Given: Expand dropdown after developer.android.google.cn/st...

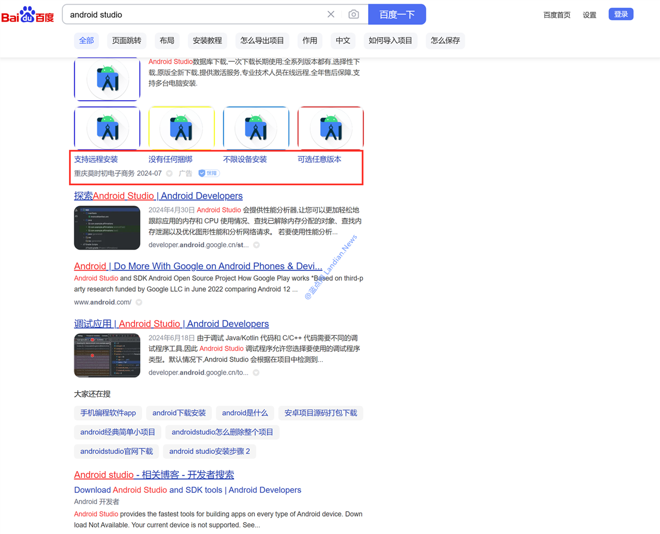Looking at the screenshot, I should point(256,245).
